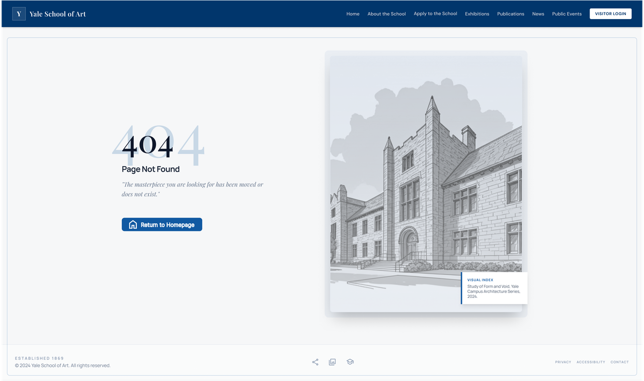The image size is (644, 381).
Task: Open the ACCESSIBILITY footer link
Action: [591, 362]
